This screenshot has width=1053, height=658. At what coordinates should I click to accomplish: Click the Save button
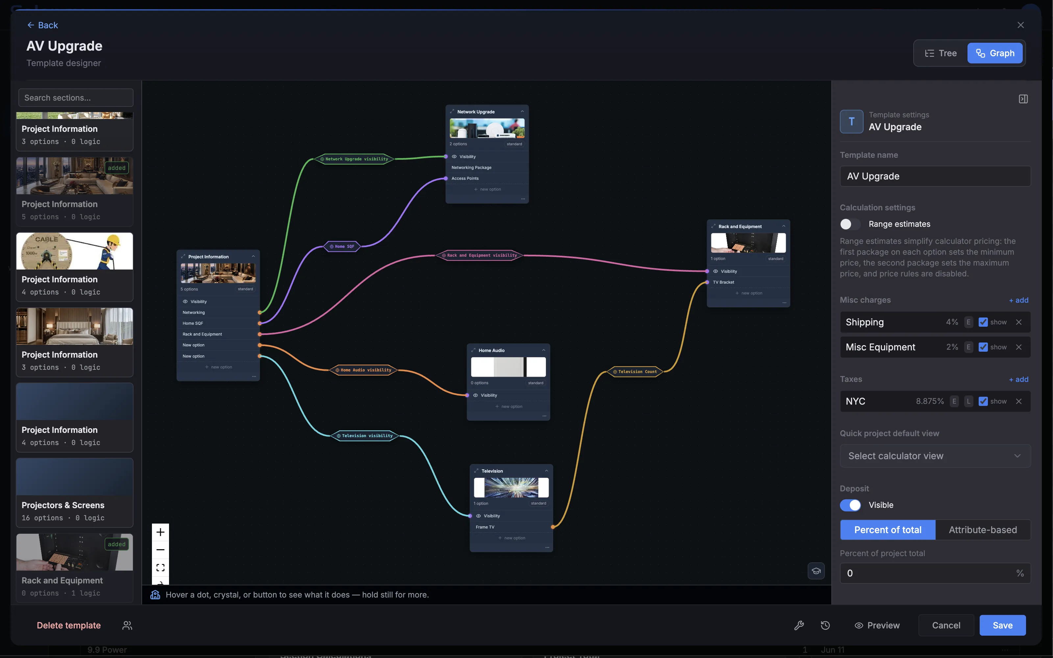[x=1002, y=625]
